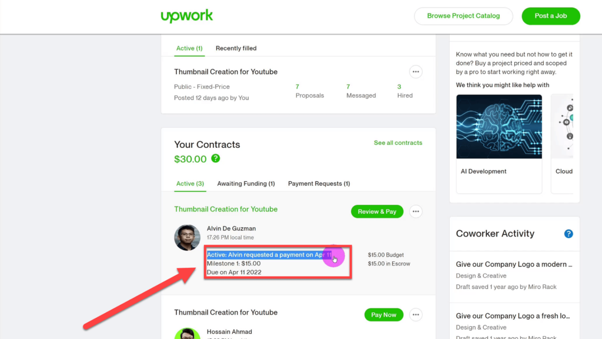Click Hossain Ahmad's profile photo
The image size is (602, 339).
pyautogui.click(x=187, y=334)
